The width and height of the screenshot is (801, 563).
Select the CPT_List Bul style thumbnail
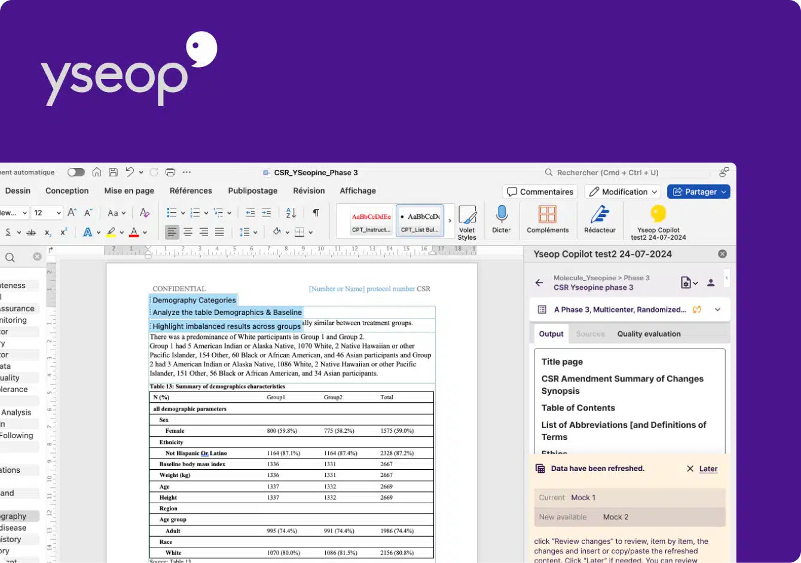pyautogui.click(x=420, y=221)
